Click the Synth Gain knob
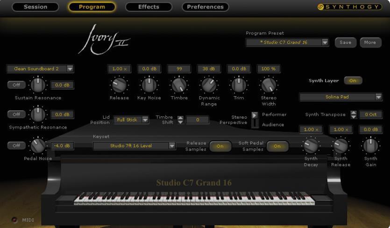390x228 pixels. 370,146
